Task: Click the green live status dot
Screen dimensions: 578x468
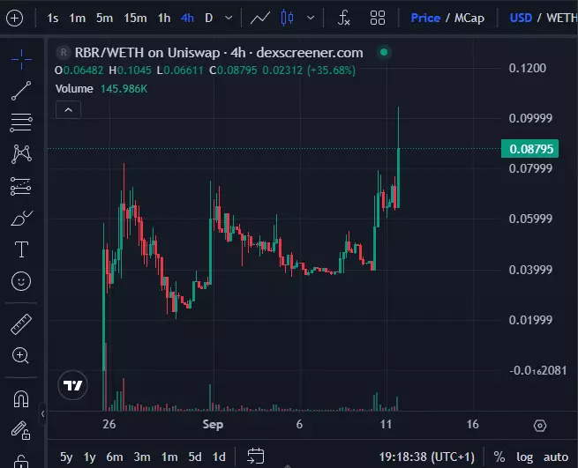Action: [384, 52]
